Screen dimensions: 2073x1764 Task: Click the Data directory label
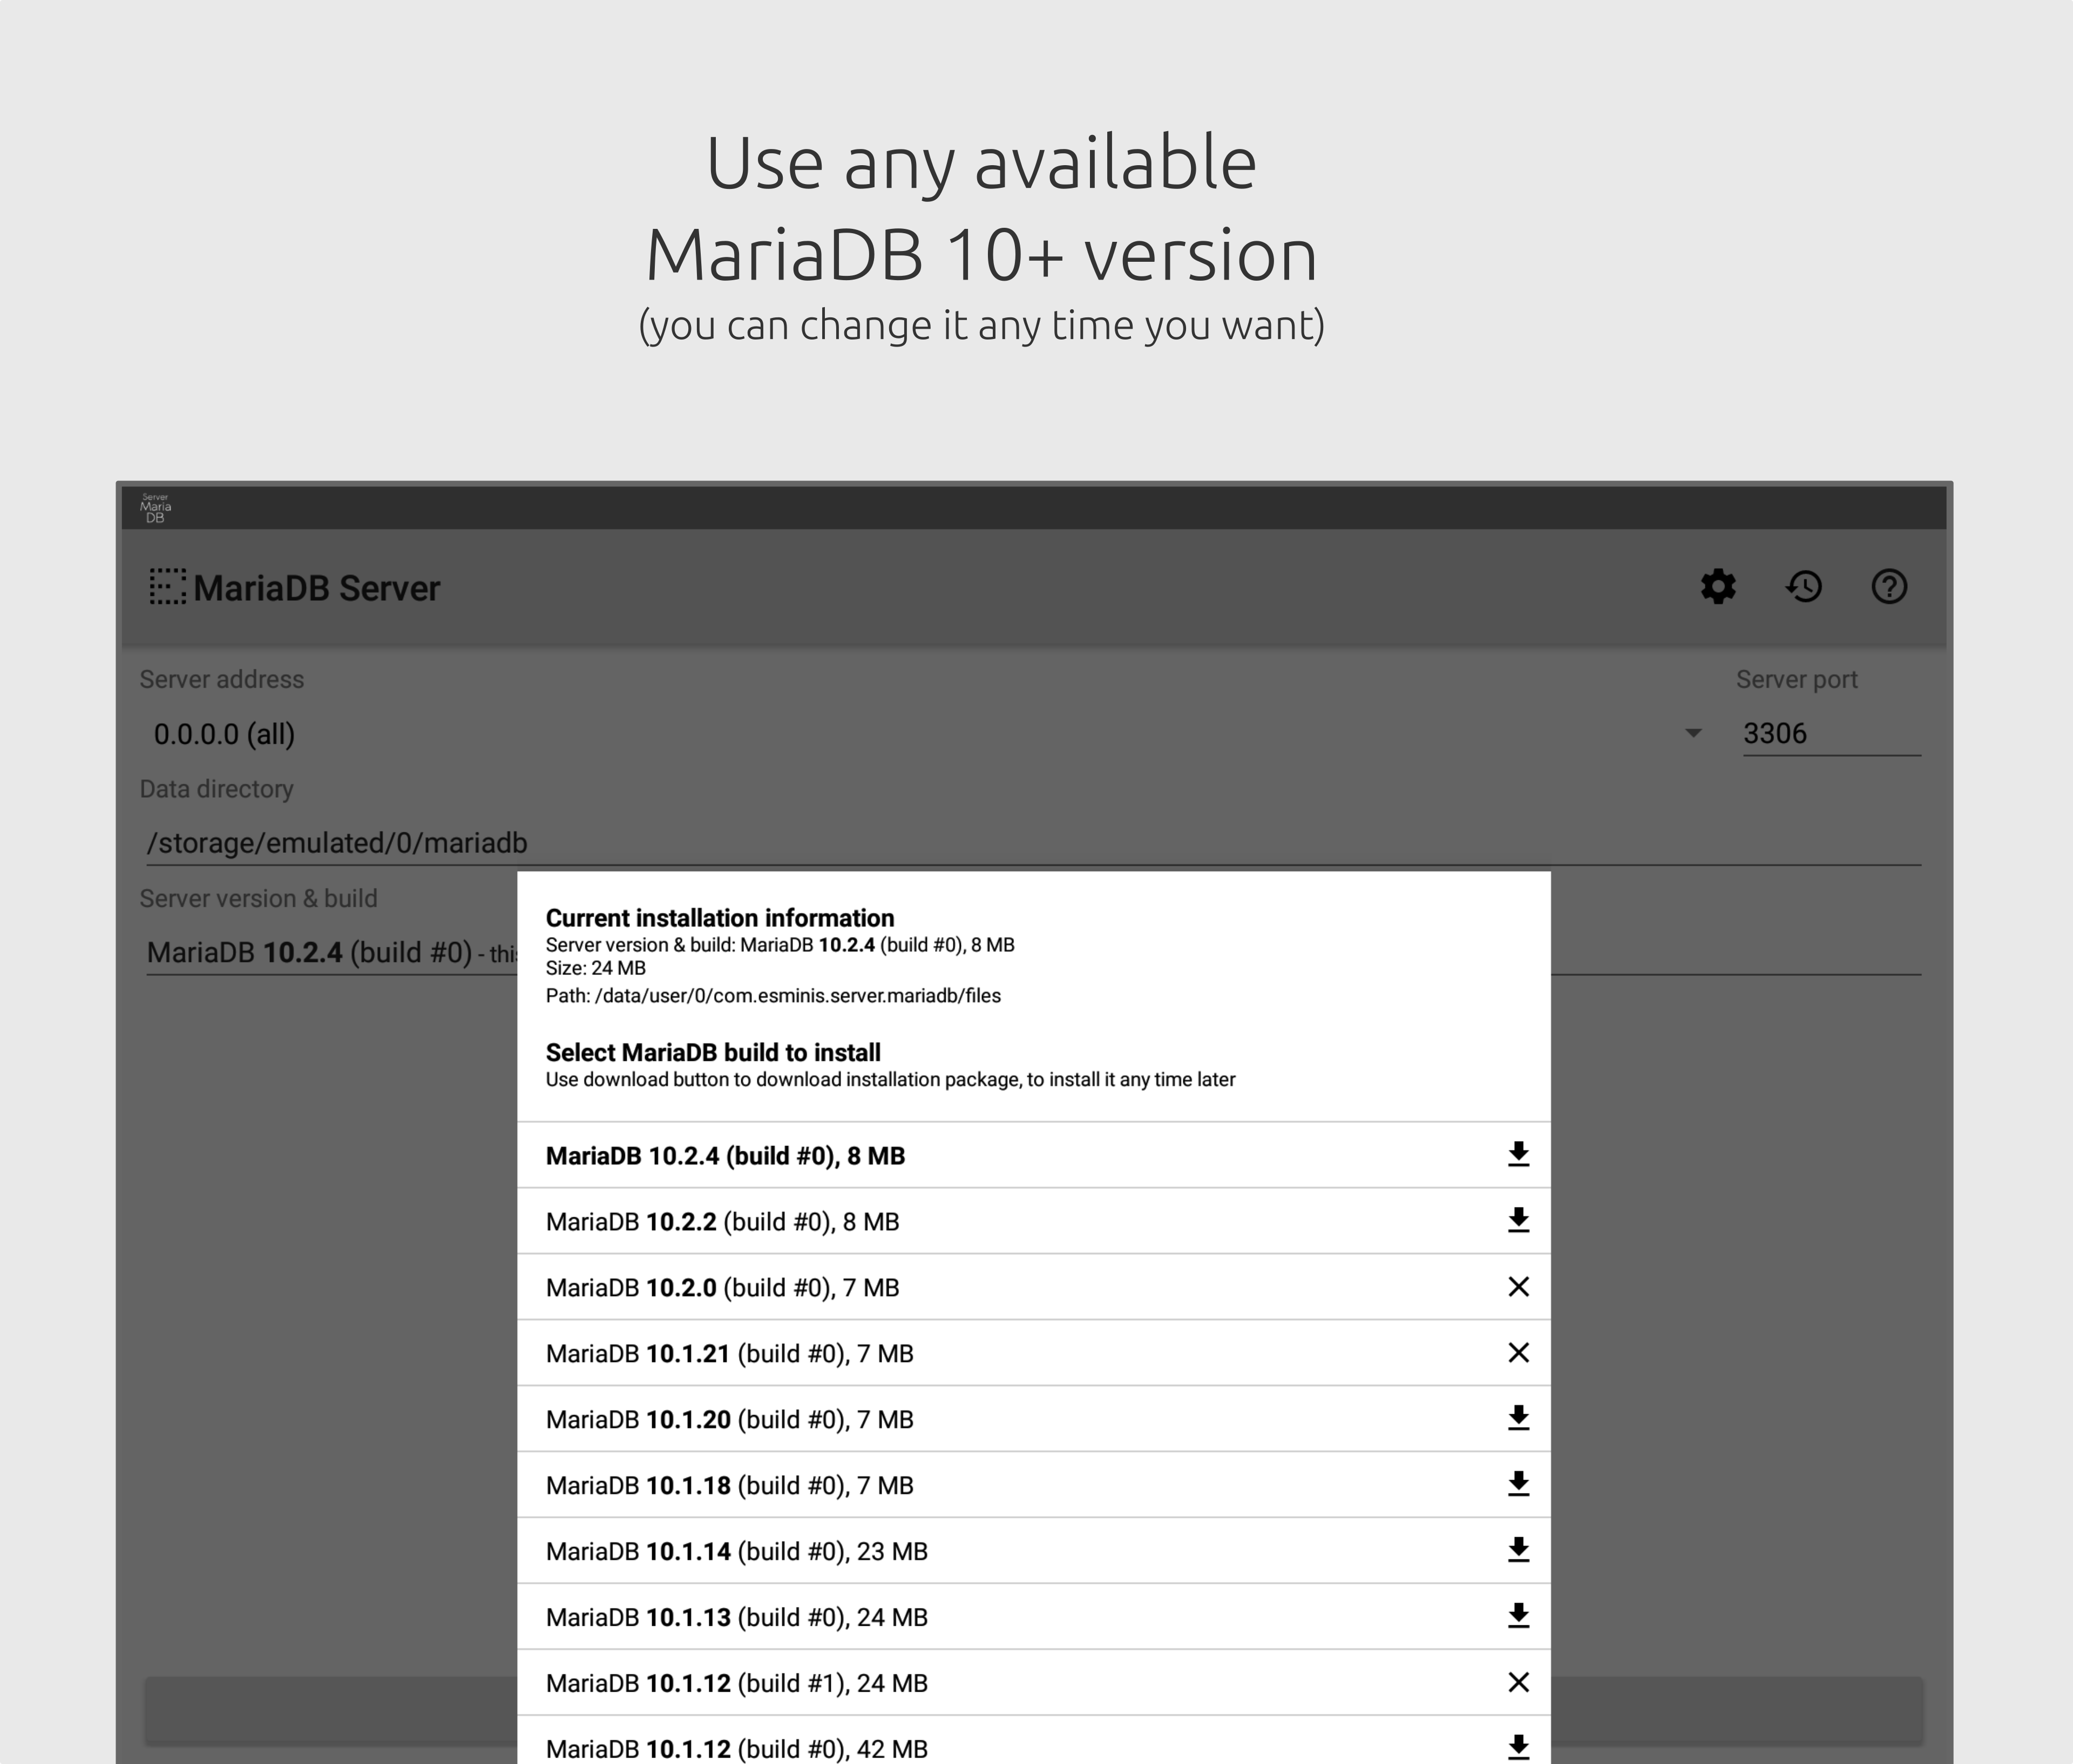[216, 789]
